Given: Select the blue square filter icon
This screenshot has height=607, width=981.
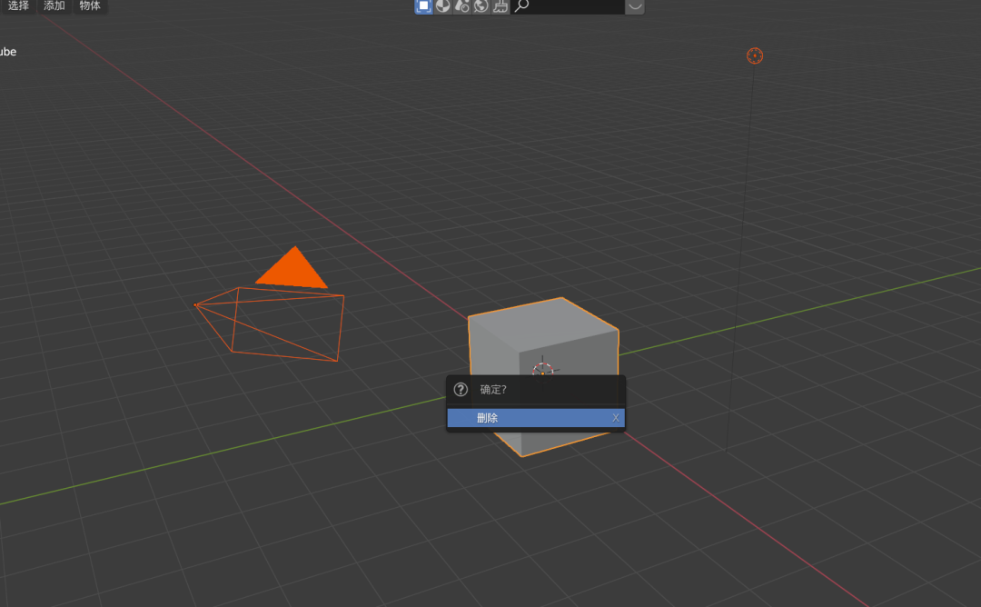Looking at the screenshot, I should click(x=423, y=6).
